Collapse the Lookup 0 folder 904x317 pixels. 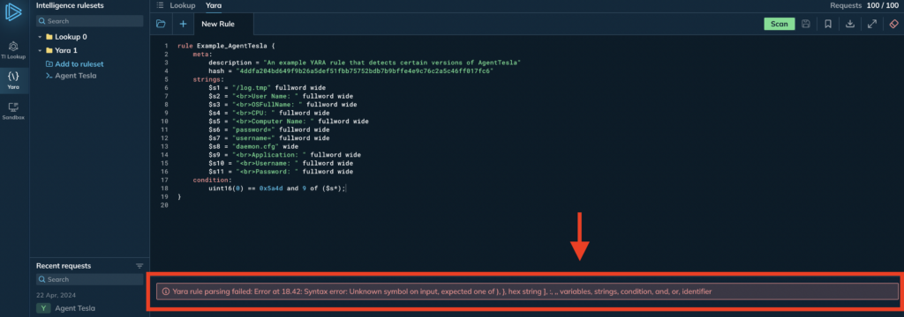(41, 37)
